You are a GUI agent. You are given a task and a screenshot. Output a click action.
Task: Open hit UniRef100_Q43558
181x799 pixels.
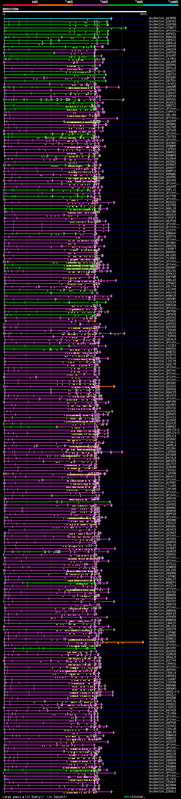click(162, 18)
